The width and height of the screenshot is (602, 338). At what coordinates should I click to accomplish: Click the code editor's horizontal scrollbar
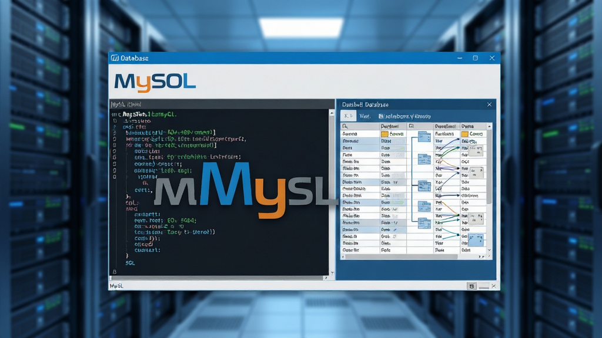217,278
